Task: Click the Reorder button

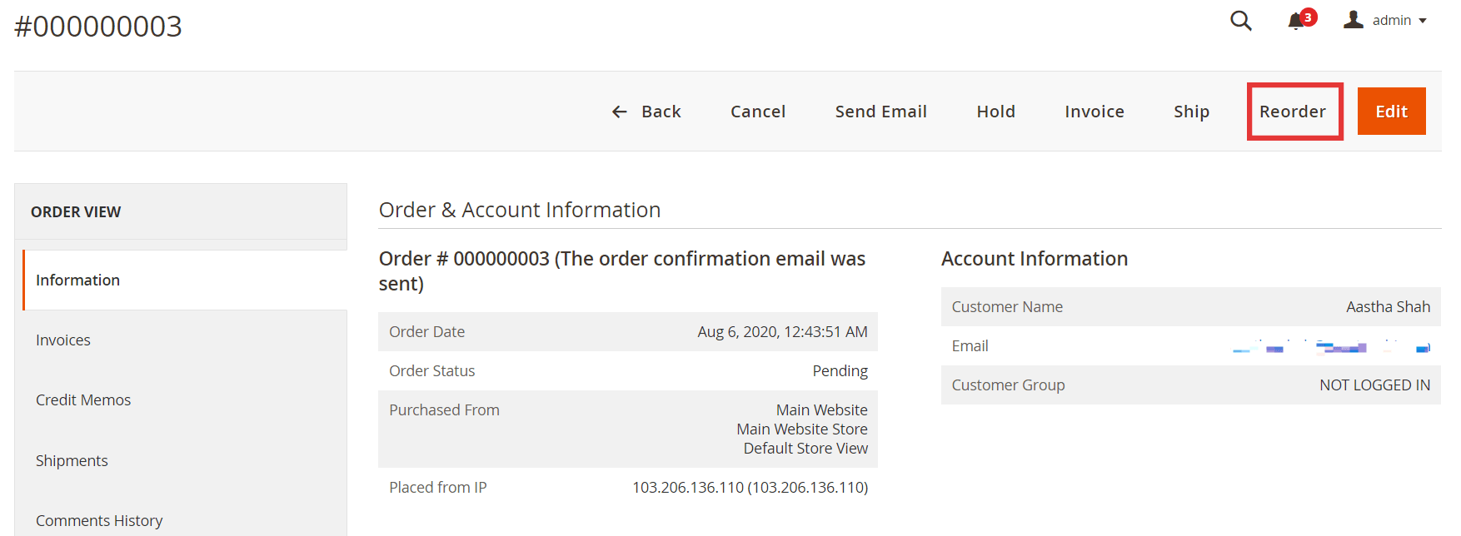Action: pos(1293,111)
